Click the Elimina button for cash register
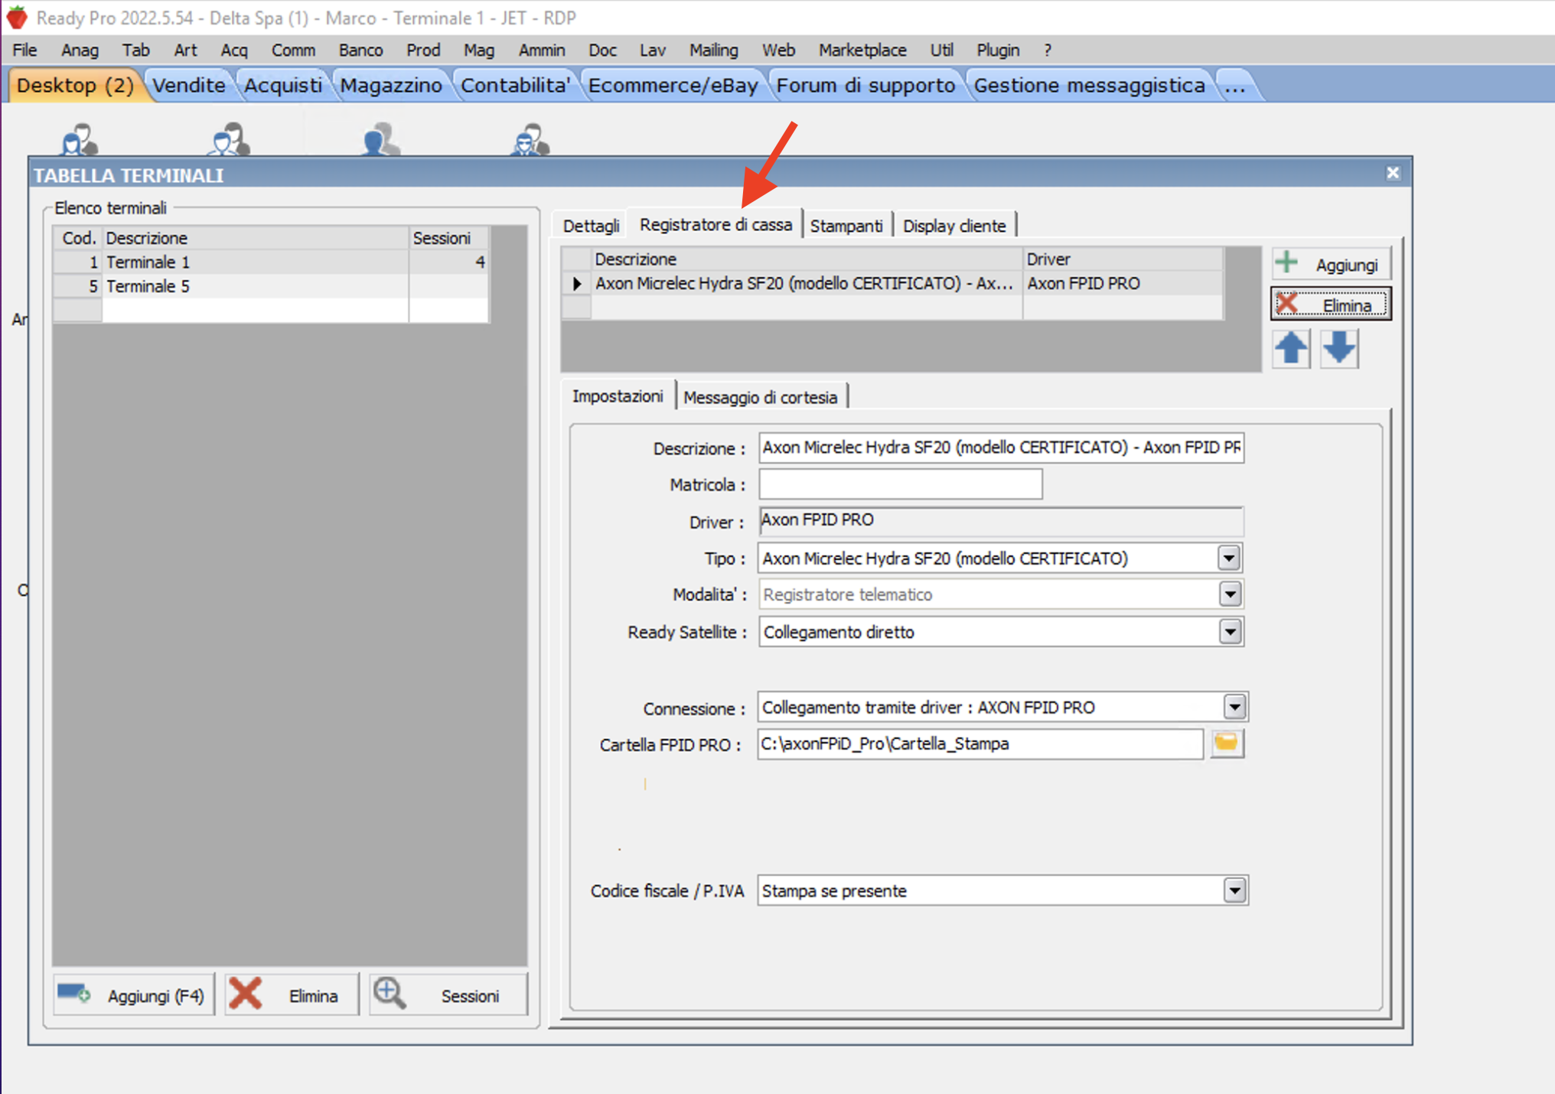The image size is (1555, 1094). (x=1331, y=304)
